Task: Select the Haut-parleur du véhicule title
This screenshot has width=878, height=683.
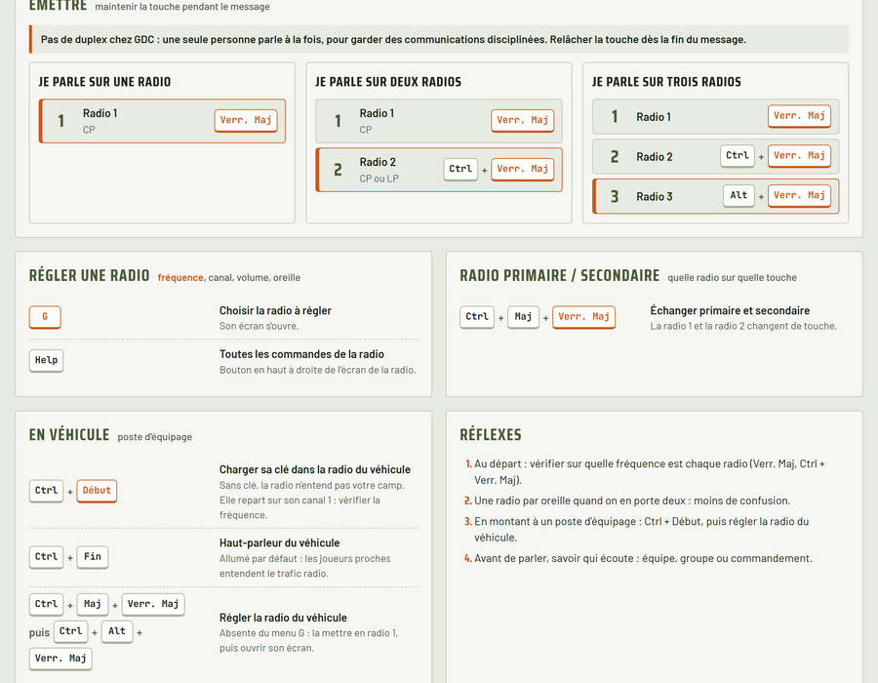Action: pos(279,543)
